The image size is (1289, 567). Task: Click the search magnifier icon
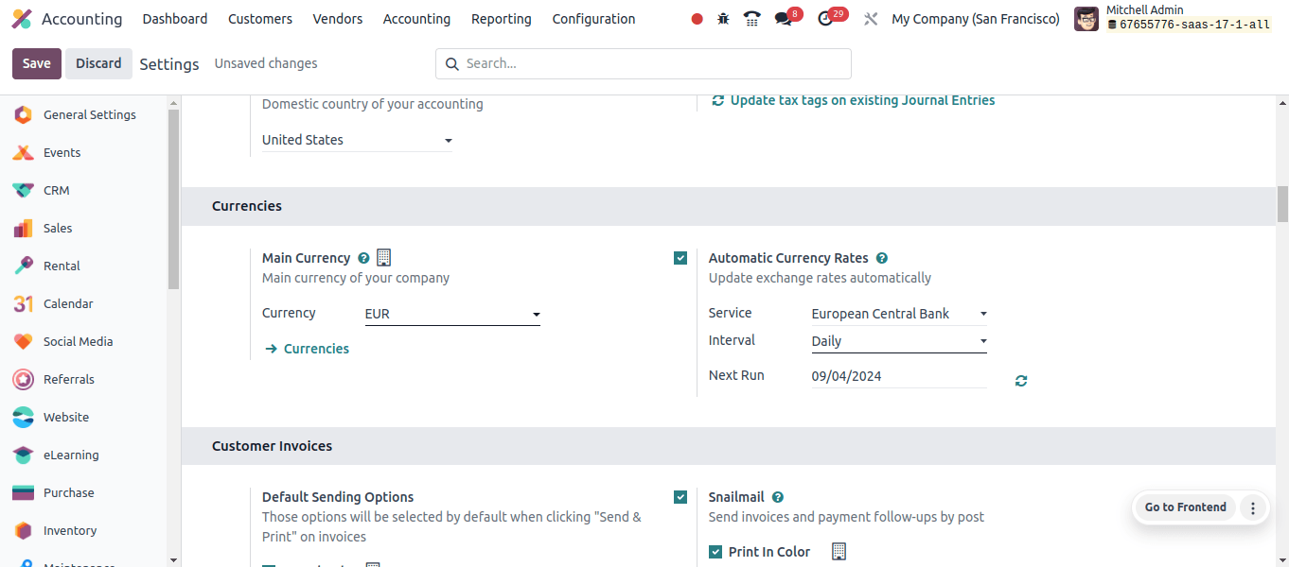click(451, 63)
